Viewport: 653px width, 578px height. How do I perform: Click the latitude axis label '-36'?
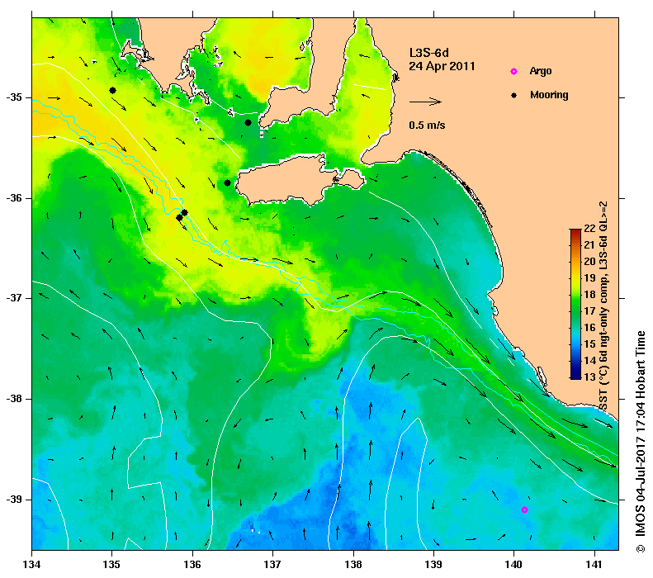pyautogui.click(x=14, y=198)
